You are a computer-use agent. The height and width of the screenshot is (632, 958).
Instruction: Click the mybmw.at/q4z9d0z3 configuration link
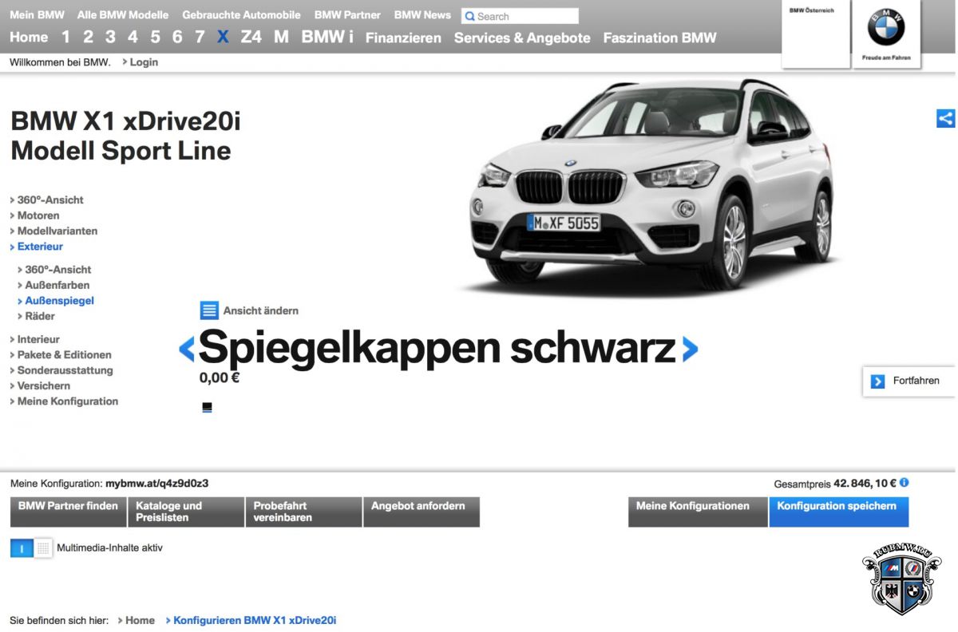tap(157, 483)
